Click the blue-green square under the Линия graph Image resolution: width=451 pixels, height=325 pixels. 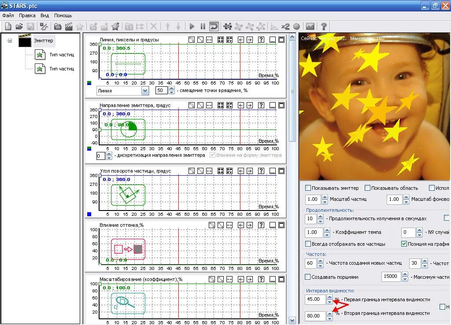point(89,83)
